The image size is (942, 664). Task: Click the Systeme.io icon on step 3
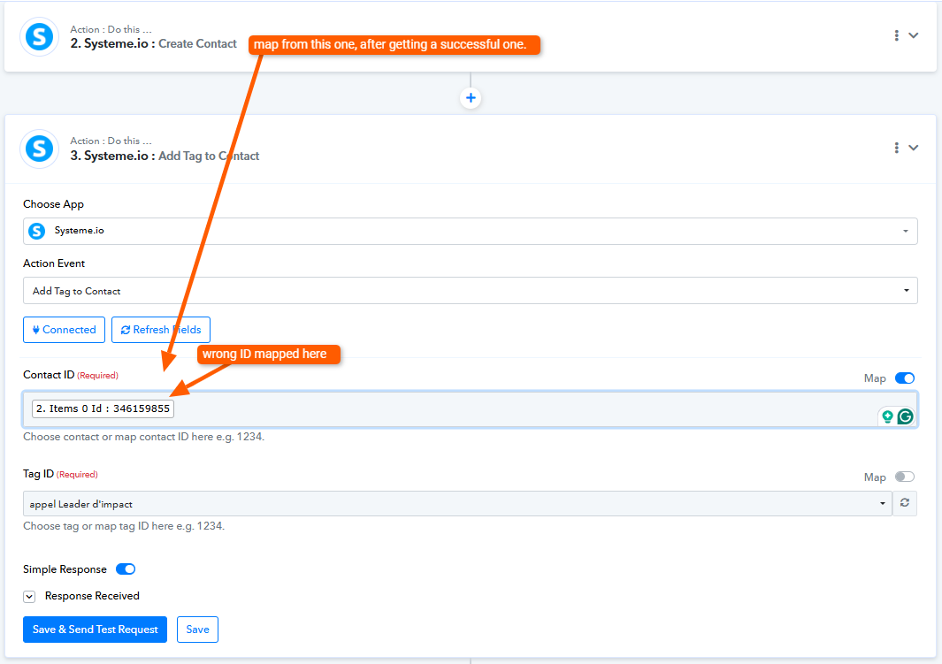pos(39,148)
